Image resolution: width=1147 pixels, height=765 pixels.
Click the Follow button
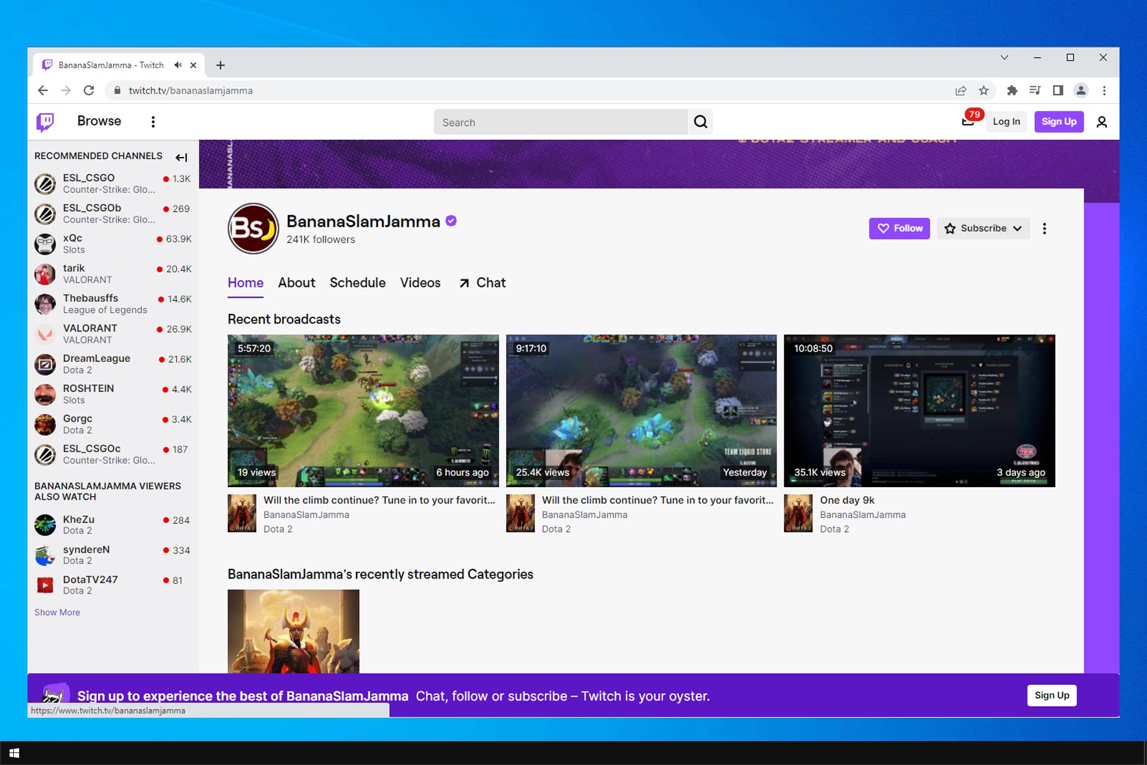[899, 228]
